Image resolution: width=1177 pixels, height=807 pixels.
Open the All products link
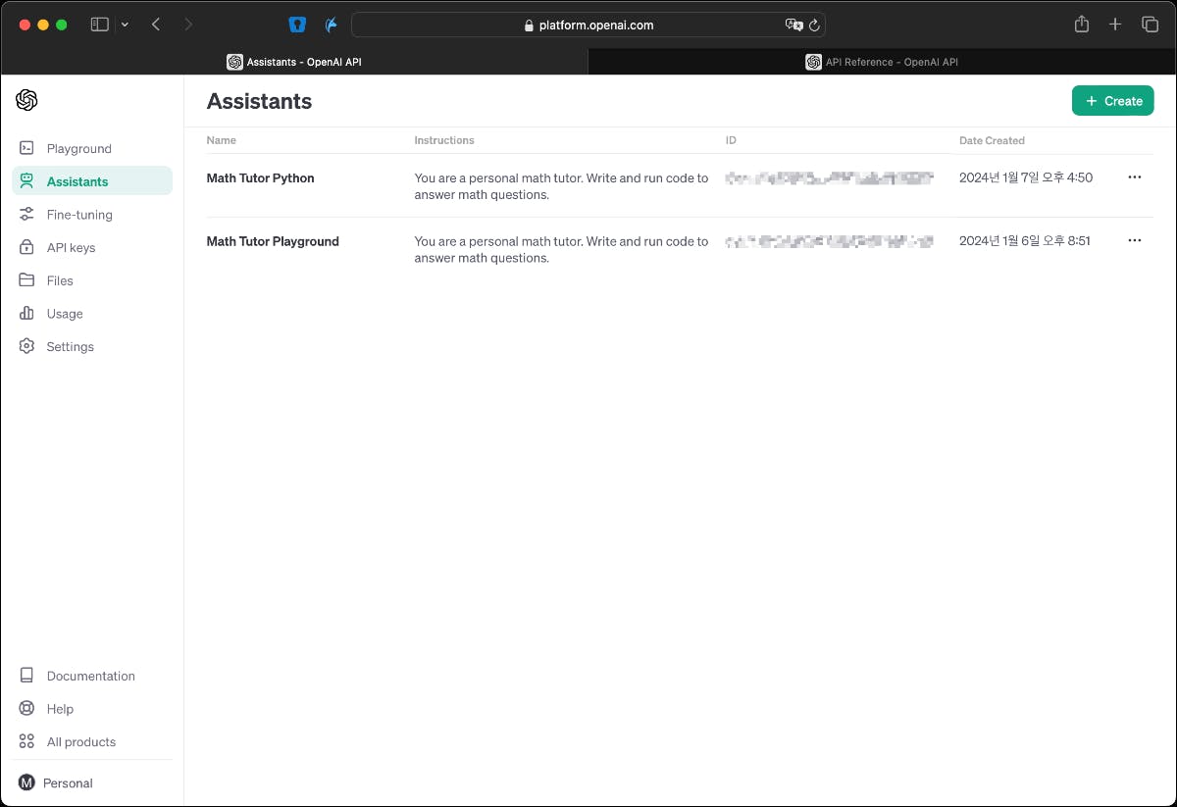(x=92, y=741)
